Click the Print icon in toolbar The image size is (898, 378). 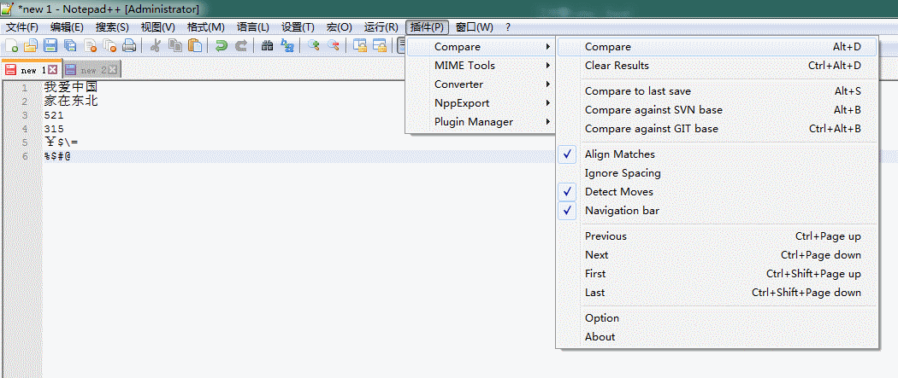129,46
